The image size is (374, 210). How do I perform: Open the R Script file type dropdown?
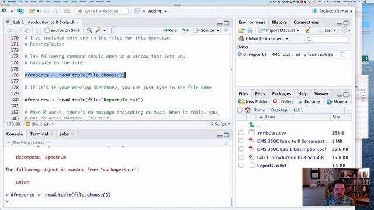pos(220,124)
